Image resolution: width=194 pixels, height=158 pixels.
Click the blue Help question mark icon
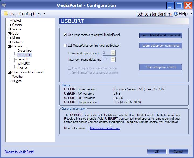(x=176, y=14)
